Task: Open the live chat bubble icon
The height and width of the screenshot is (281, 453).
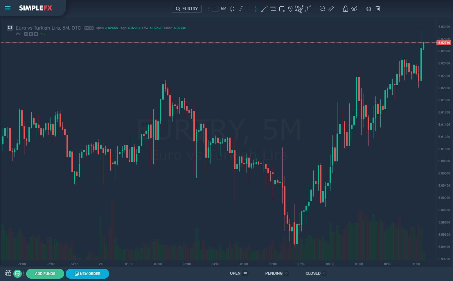Action: pos(18,273)
